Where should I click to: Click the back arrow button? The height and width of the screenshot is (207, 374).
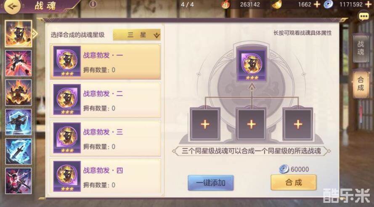click(12, 6)
